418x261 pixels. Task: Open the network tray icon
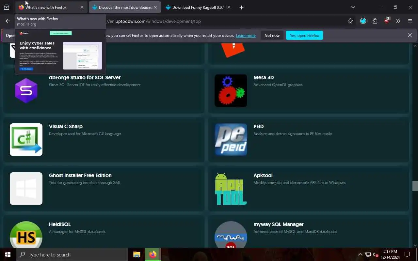click(368, 255)
